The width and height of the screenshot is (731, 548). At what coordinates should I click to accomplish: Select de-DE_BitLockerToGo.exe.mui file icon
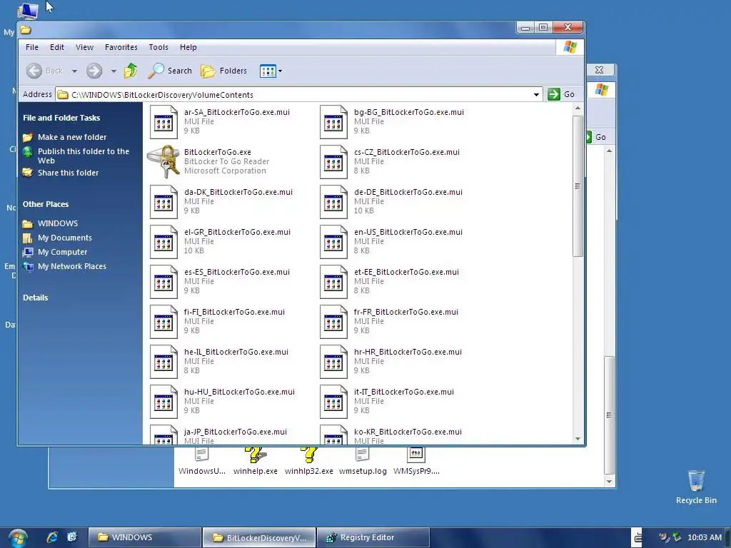(333, 202)
